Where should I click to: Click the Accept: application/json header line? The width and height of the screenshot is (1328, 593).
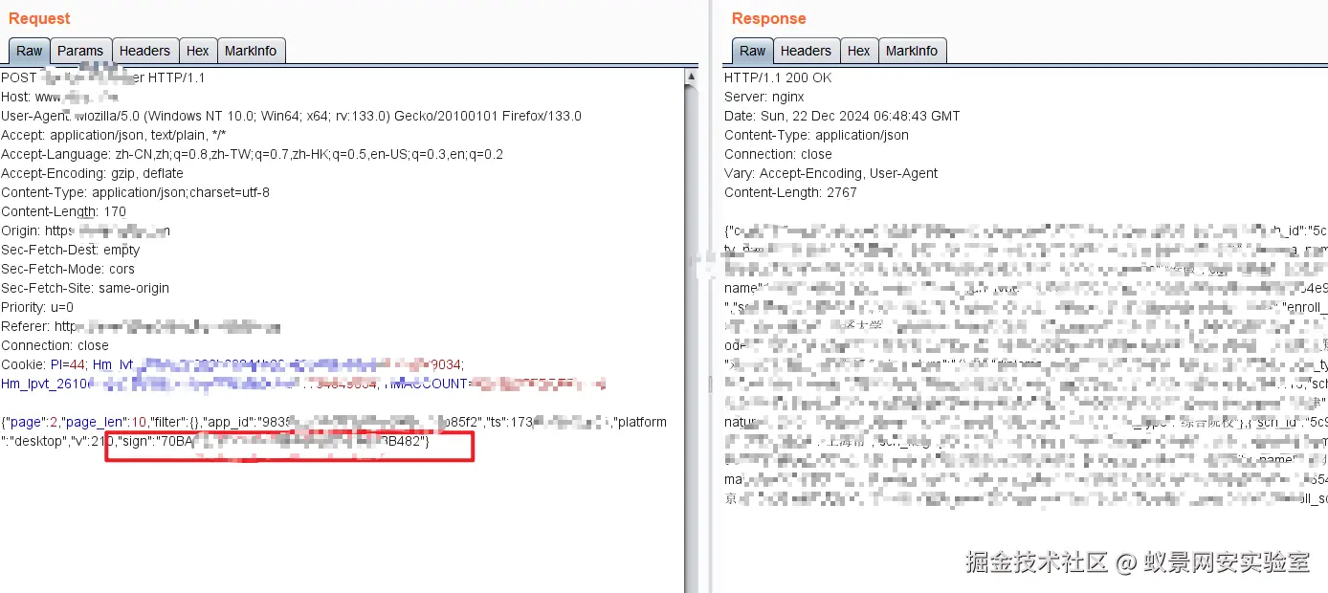(x=113, y=135)
